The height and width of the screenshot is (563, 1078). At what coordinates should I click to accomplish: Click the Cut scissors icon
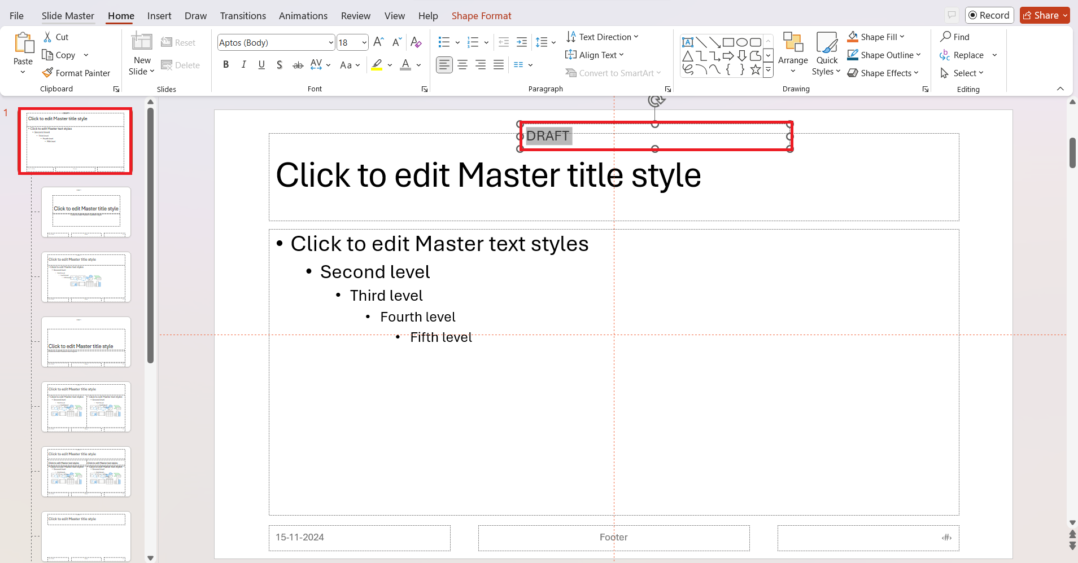pos(47,37)
